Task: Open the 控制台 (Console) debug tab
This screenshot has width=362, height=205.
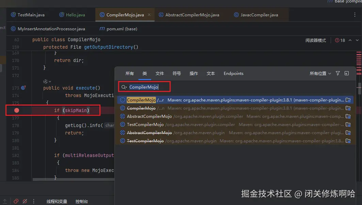Action: pyautogui.click(x=81, y=202)
